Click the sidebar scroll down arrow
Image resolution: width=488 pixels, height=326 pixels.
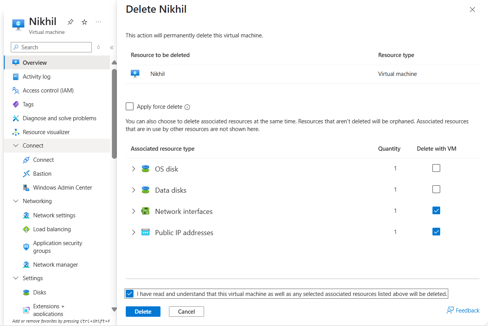[114, 309]
